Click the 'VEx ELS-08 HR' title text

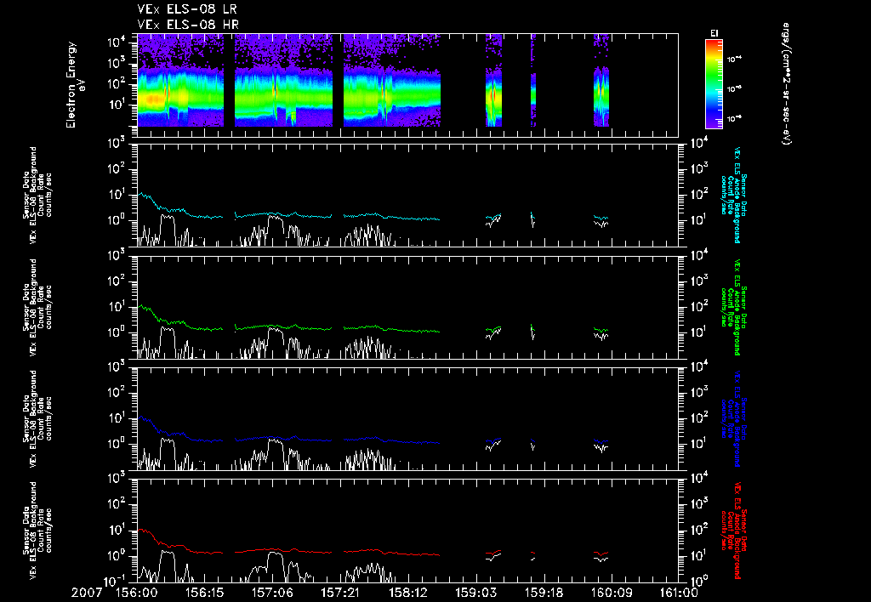[x=188, y=25]
